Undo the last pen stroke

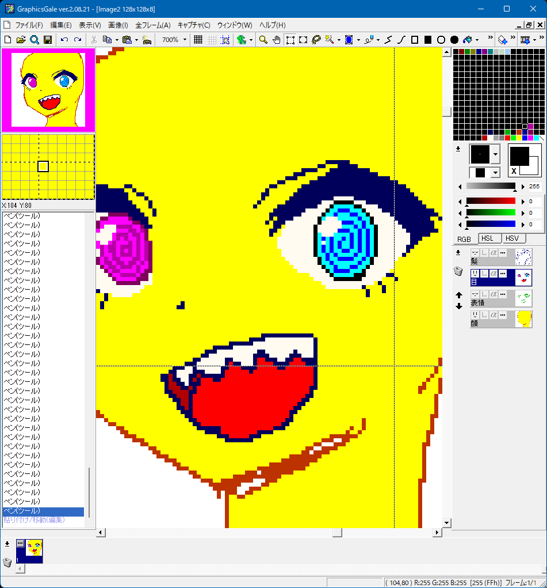point(64,40)
